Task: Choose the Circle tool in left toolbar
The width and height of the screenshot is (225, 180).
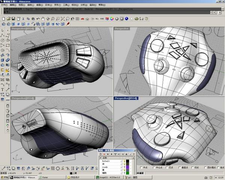Action: click(3, 40)
